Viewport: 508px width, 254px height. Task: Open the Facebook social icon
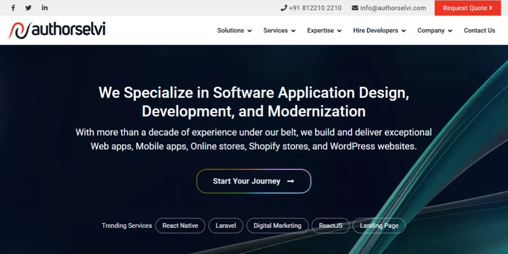pyautogui.click(x=13, y=8)
